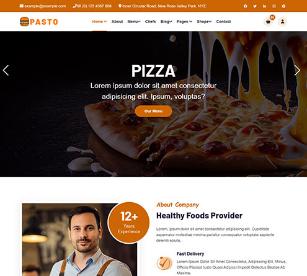Image resolution: width=307 pixels, height=276 pixels.
Task: Open the Google social link
Action: click(283, 6)
